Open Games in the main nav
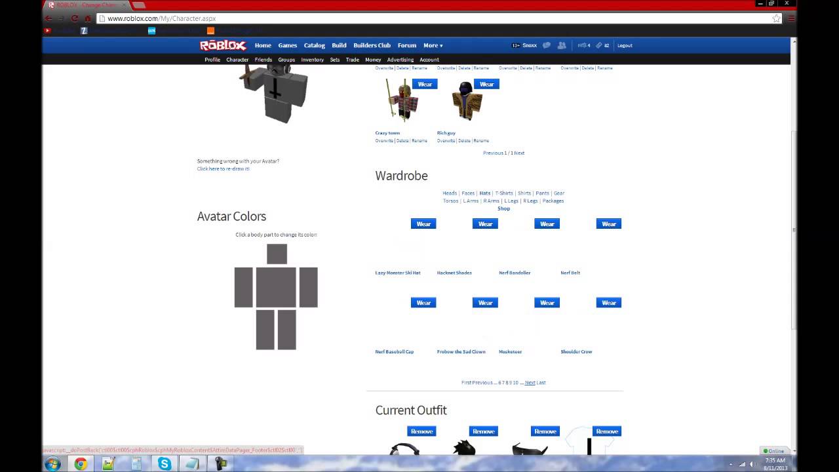Viewport: 839px width, 472px height. [287, 45]
